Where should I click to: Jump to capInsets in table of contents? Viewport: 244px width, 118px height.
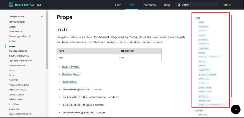[203, 83]
